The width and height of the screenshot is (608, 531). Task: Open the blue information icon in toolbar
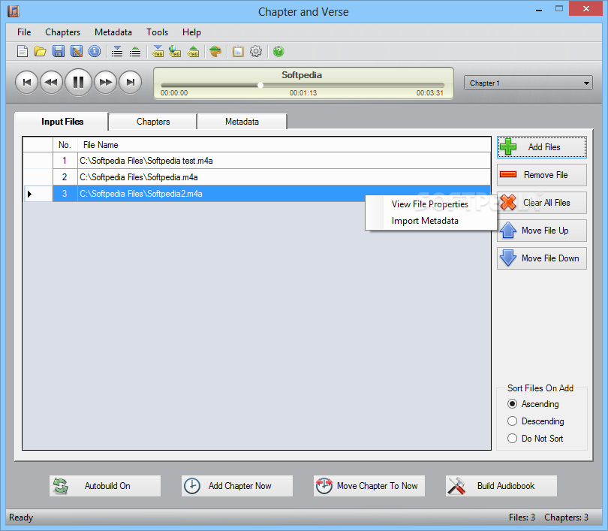[95, 51]
